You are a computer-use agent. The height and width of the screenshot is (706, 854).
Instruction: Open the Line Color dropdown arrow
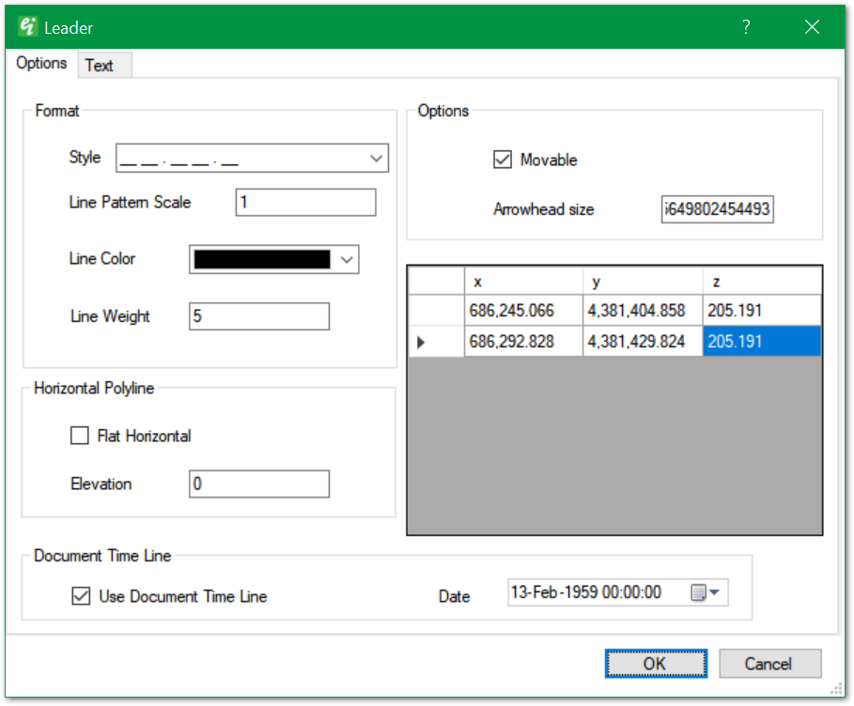(x=347, y=260)
